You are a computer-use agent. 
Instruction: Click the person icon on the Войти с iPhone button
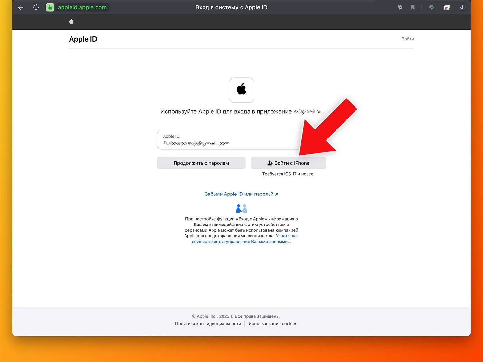click(270, 163)
